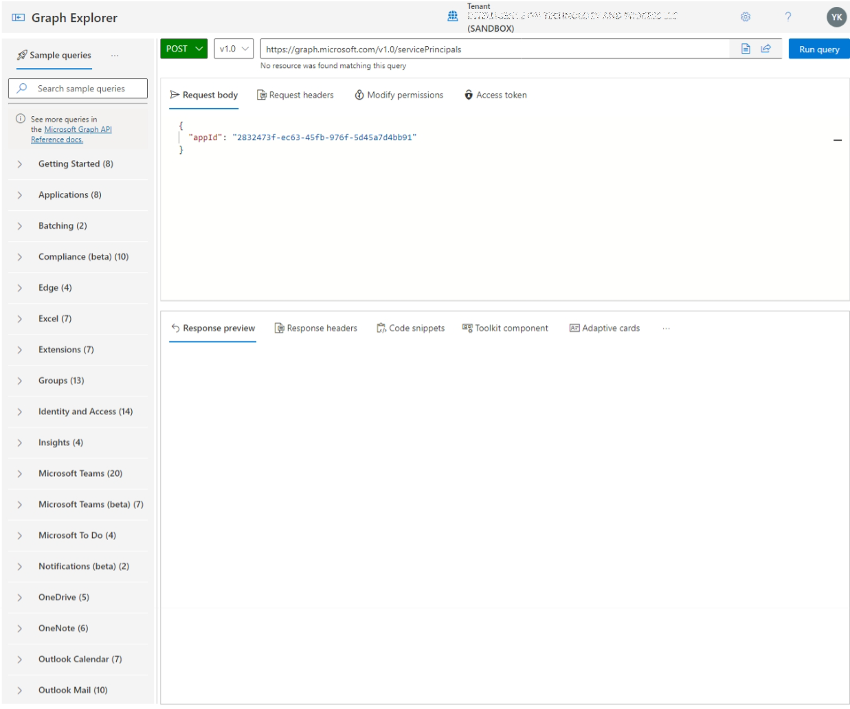
Task: Expand Microsoft To Do (4) category
Action: coord(78,535)
